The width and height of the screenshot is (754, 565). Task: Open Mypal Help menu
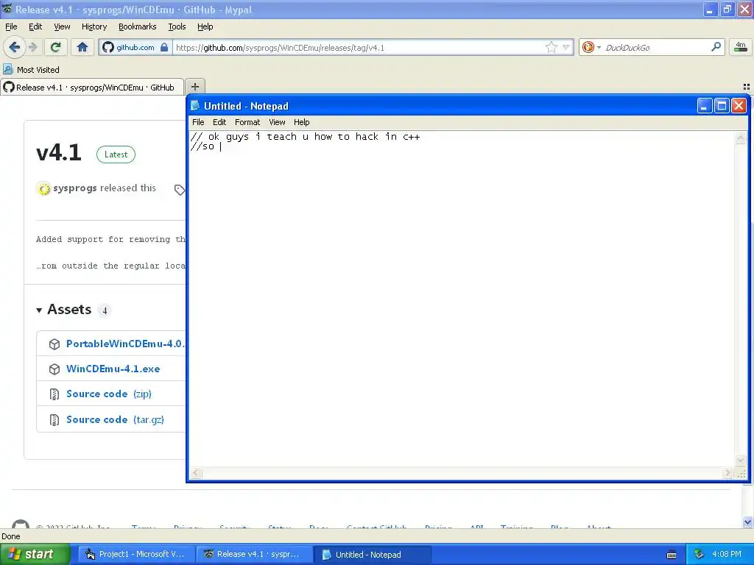point(205,26)
